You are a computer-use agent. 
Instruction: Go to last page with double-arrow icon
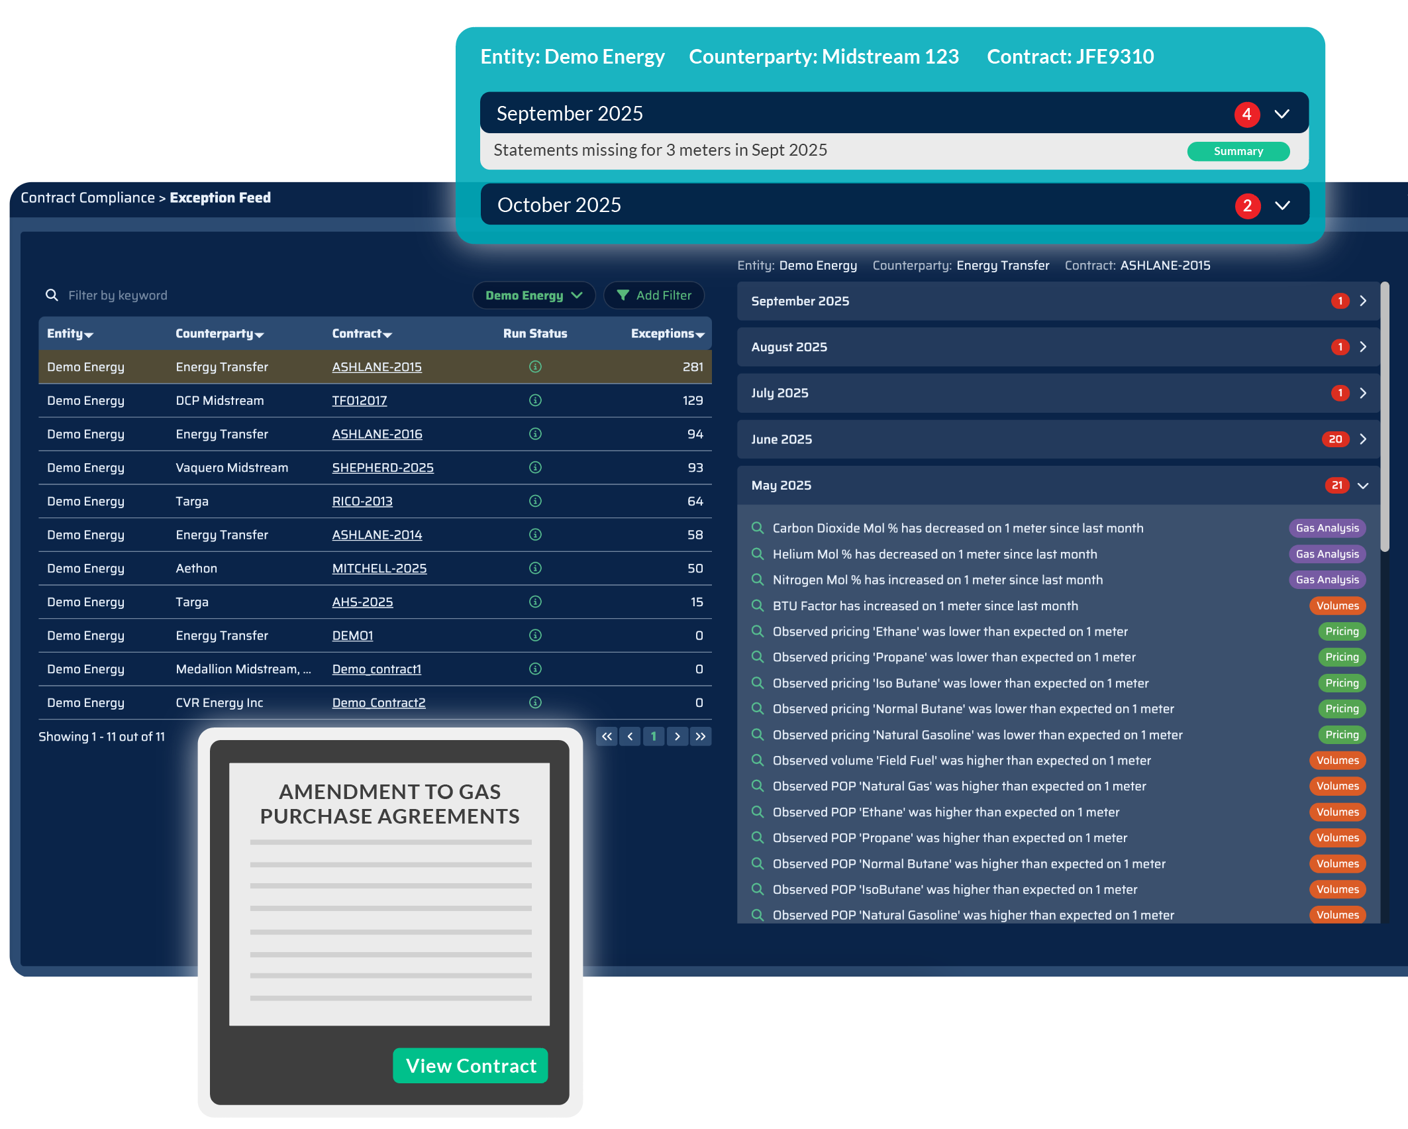701,736
